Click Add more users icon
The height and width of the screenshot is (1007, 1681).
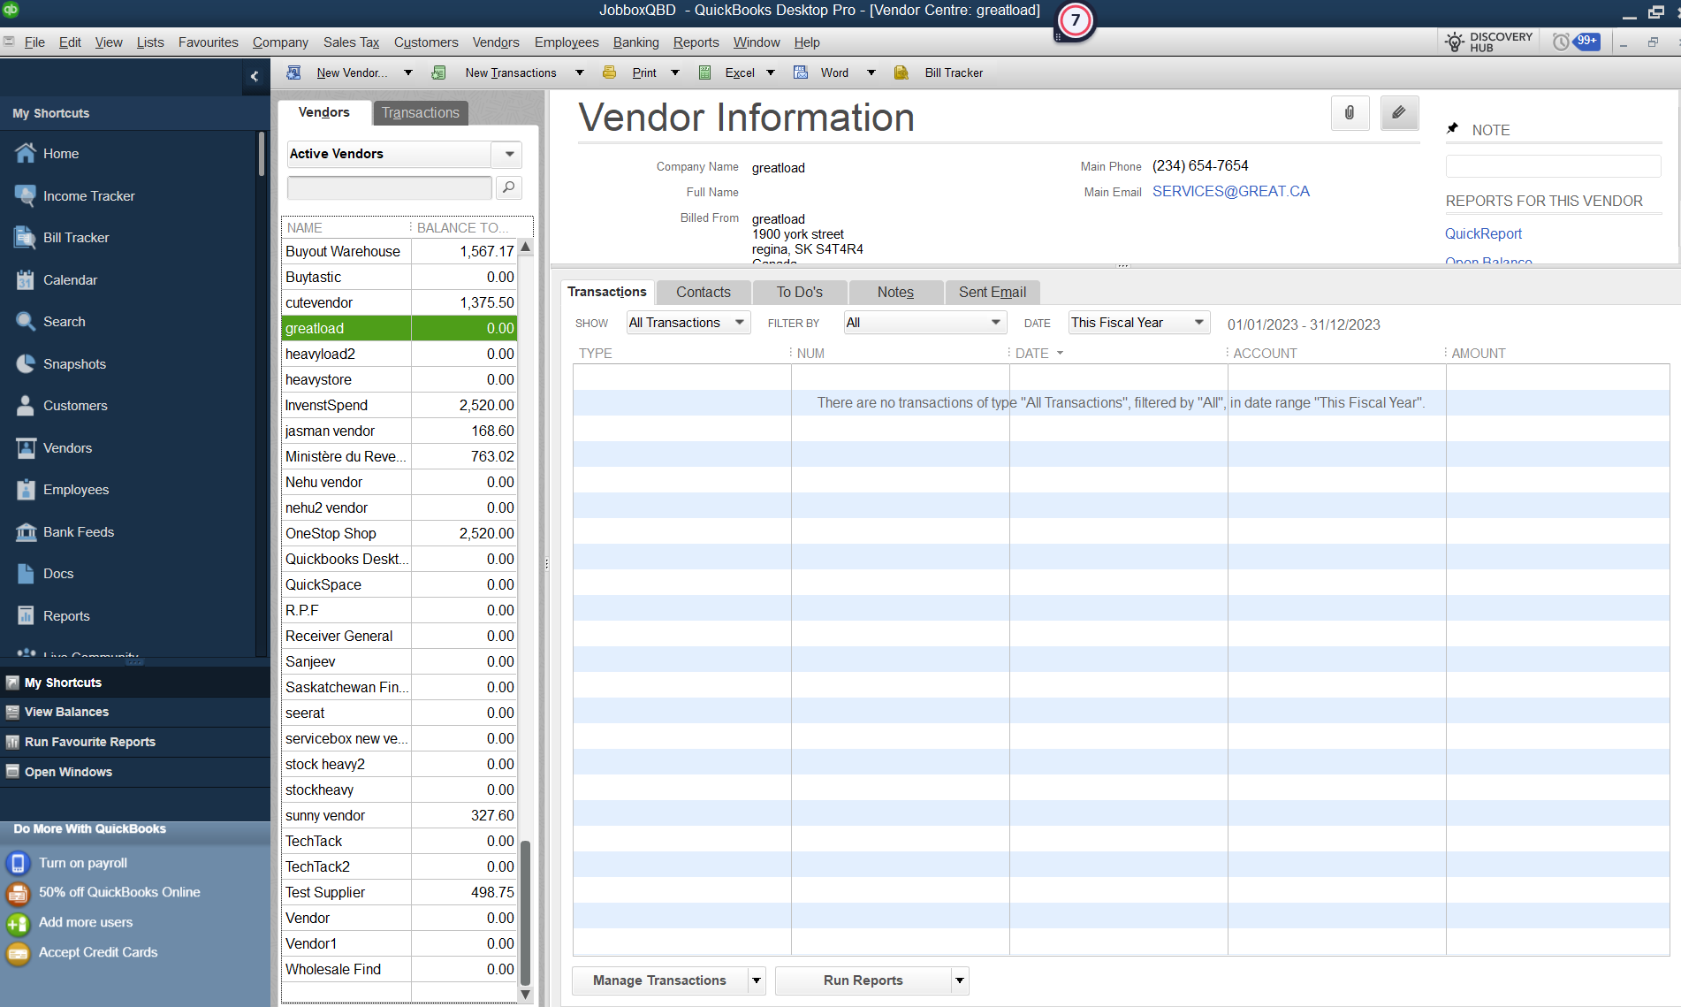(x=18, y=923)
